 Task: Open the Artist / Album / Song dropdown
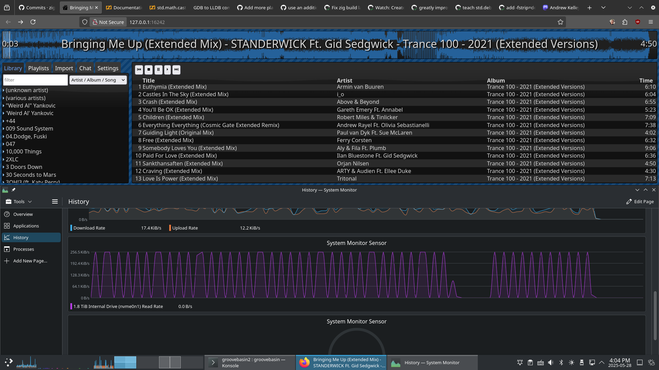98,80
